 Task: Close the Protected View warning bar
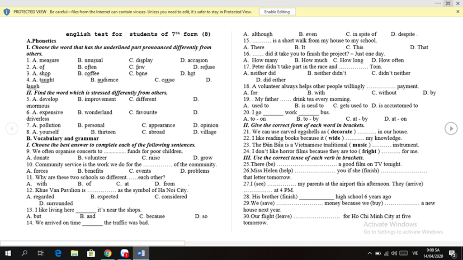[x=458, y=12]
